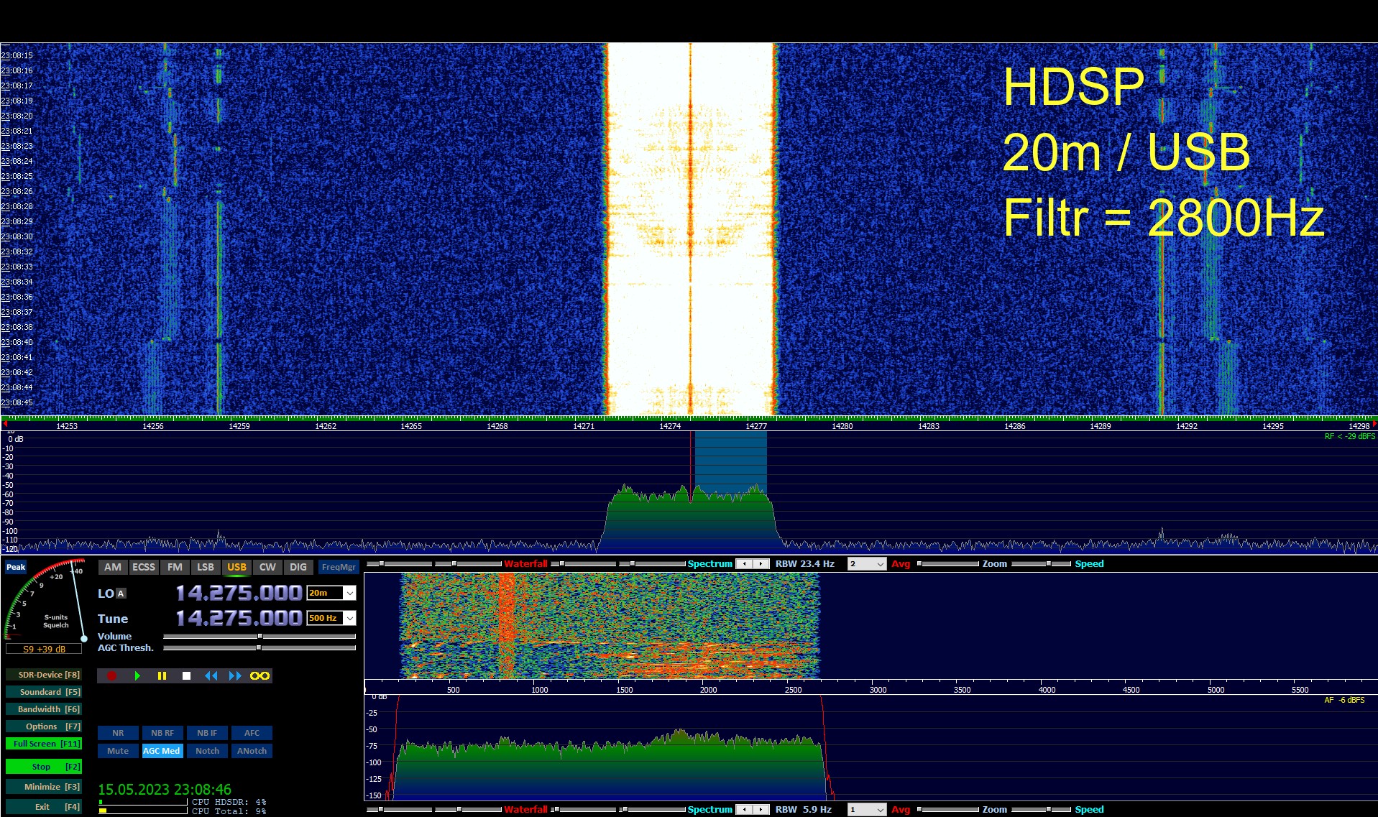Switch to LSB demodulation mode
Image resolution: width=1378 pixels, height=817 pixels.
pyautogui.click(x=206, y=567)
